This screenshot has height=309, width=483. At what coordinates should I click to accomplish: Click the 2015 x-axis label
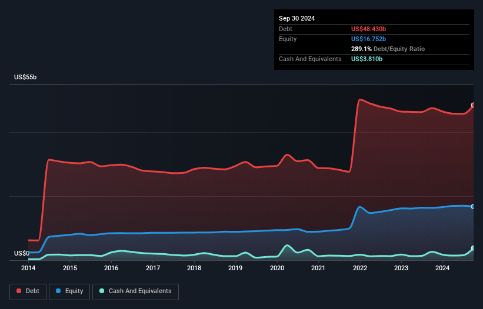70,268
